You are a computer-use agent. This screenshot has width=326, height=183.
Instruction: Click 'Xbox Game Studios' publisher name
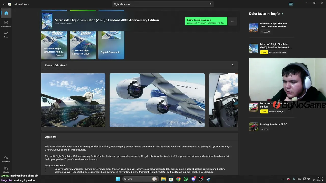click(63, 24)
